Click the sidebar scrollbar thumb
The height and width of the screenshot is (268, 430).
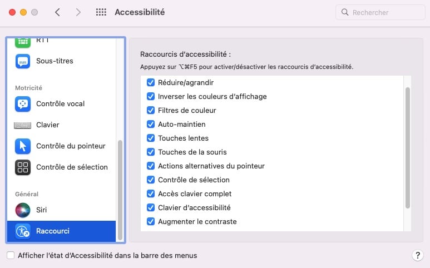[x=120, y=190]
